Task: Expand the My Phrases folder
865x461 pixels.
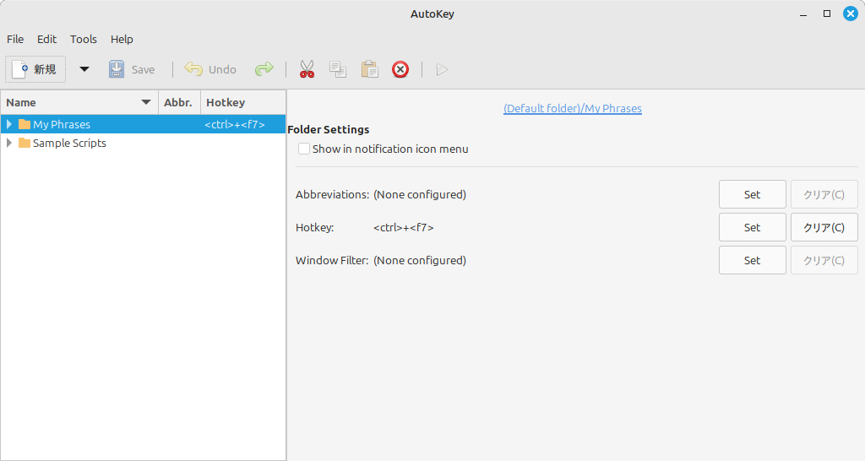Action: tap(8, 124)
